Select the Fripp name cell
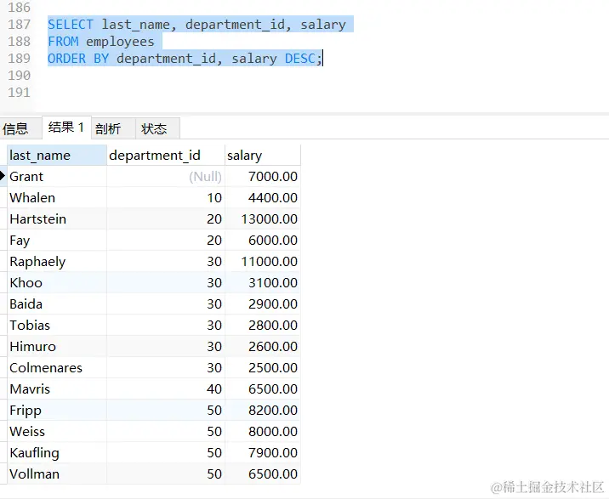The image size is (609, 499). pyautogui.click(x=57, y=411)
